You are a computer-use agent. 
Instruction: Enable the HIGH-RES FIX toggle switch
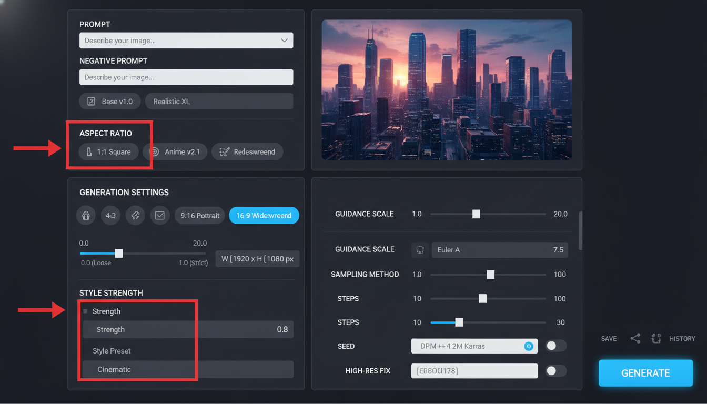(x=555, y=371)
